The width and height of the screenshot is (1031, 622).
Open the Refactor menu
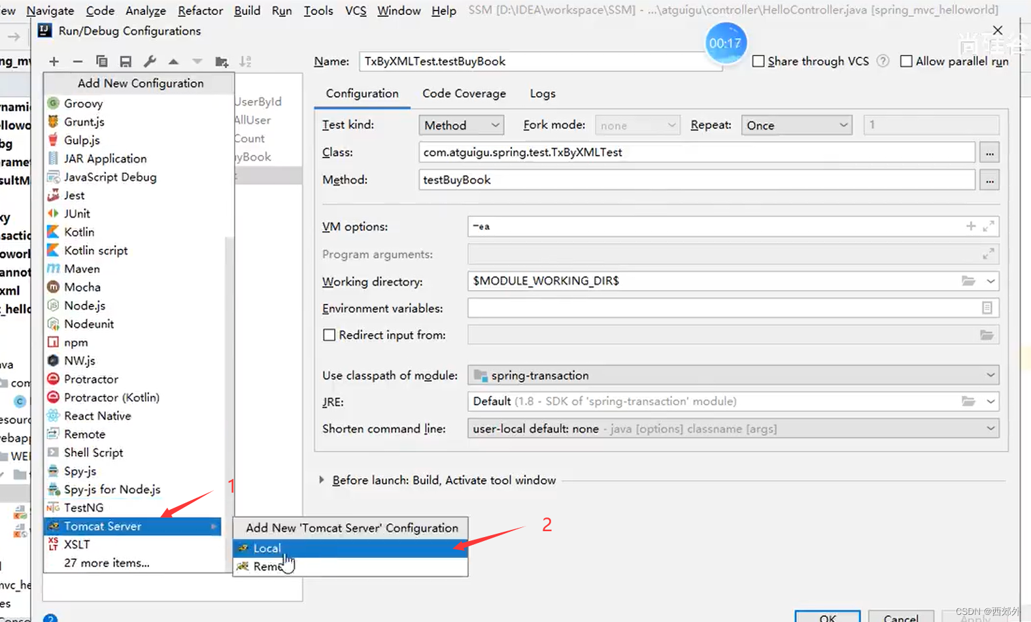click(200, 10)
